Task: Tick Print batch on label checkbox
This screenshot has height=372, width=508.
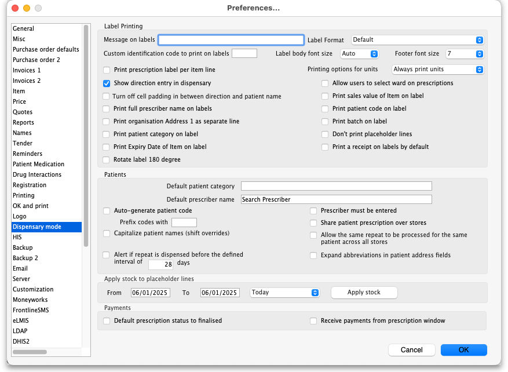Action: click(x=326, y=122)
